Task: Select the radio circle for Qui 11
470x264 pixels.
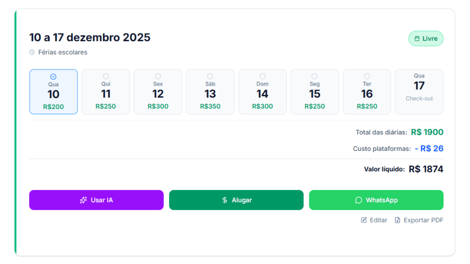Action: coord(106,76)
